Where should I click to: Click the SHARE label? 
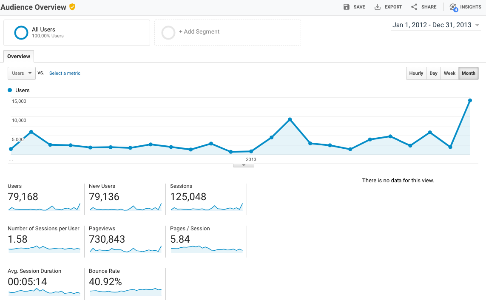(x=429, y=7)
